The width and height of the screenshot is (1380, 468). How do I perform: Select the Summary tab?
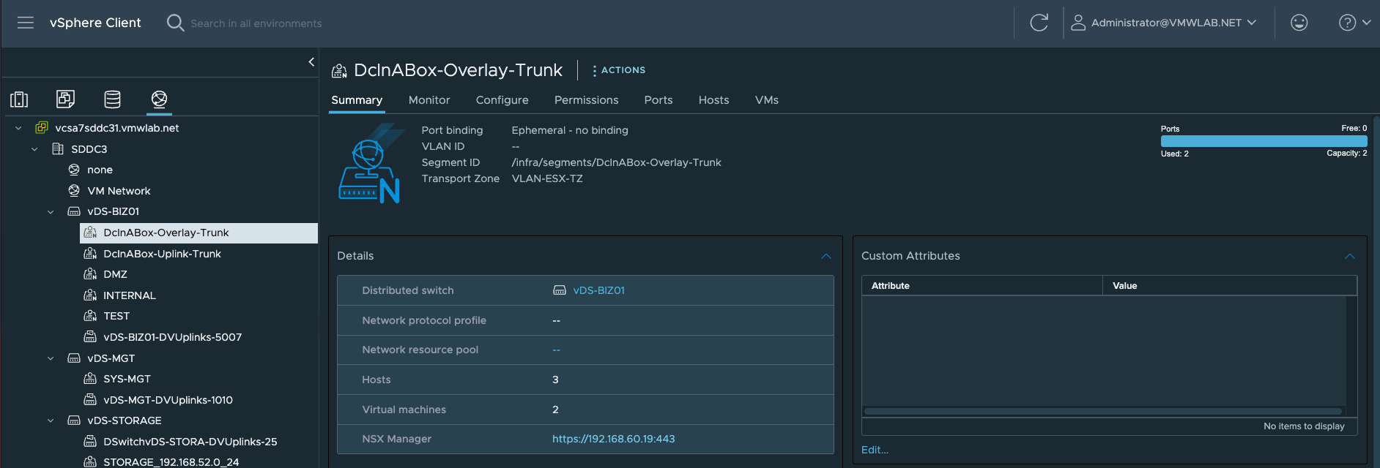tap(357, 100)
